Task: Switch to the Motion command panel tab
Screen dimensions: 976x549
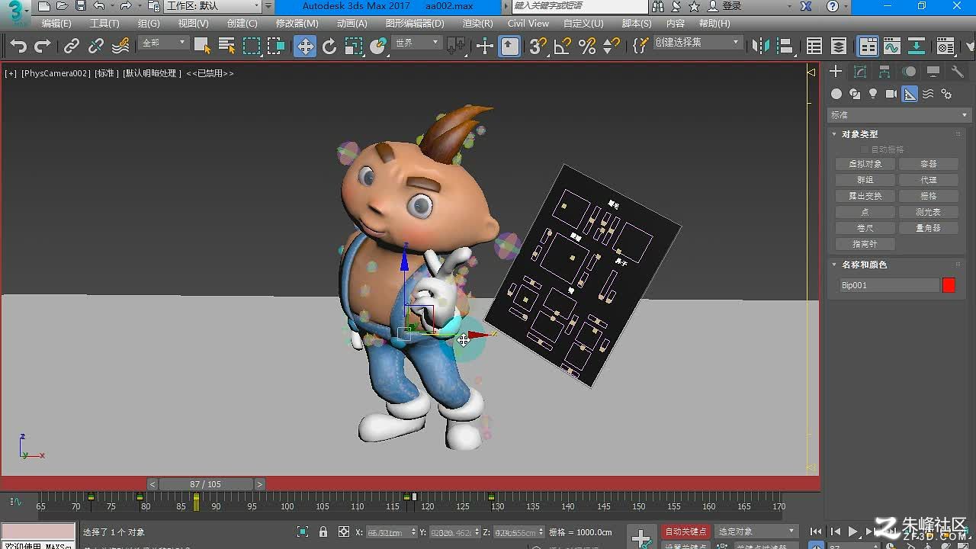Action: [909, 72]
